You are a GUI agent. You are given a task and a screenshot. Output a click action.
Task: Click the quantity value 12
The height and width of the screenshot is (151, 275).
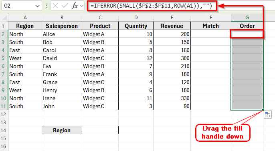tap(136, 58)
